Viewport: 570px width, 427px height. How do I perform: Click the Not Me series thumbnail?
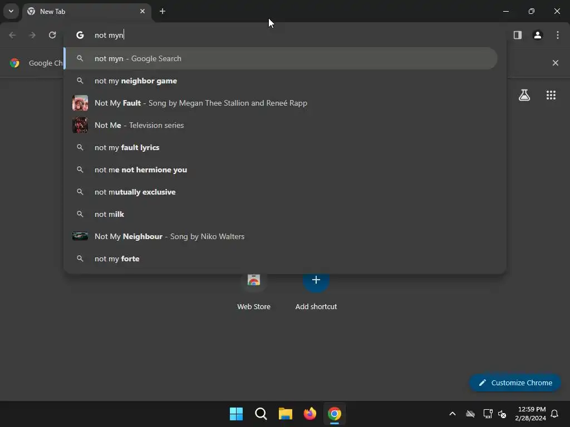tap(80, 125)
